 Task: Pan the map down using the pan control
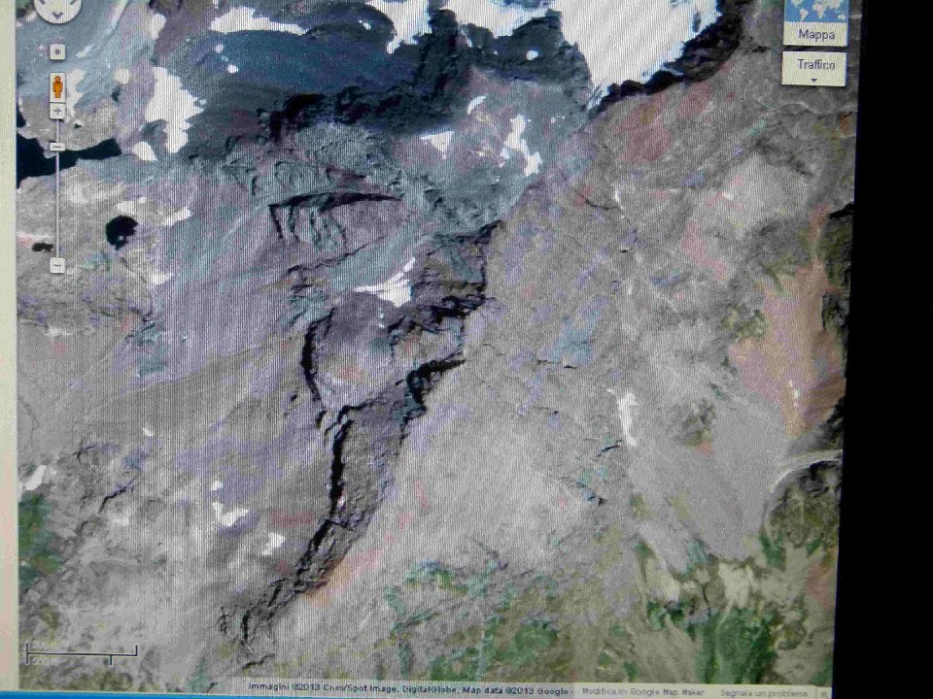[x=57, y=17]
